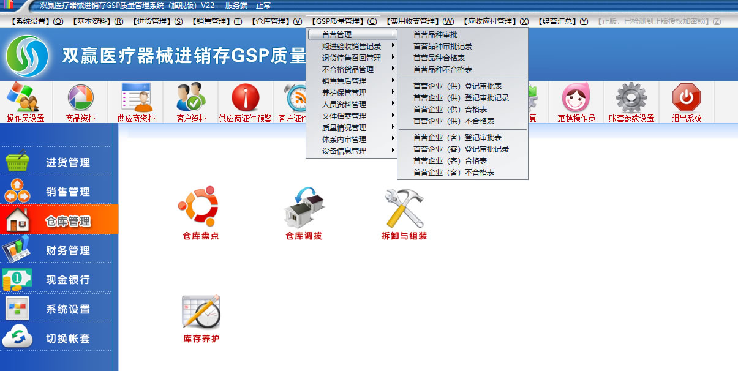
Task: Open the 操作员设置 toolbar icon
Action: click(x=26, y=101)
